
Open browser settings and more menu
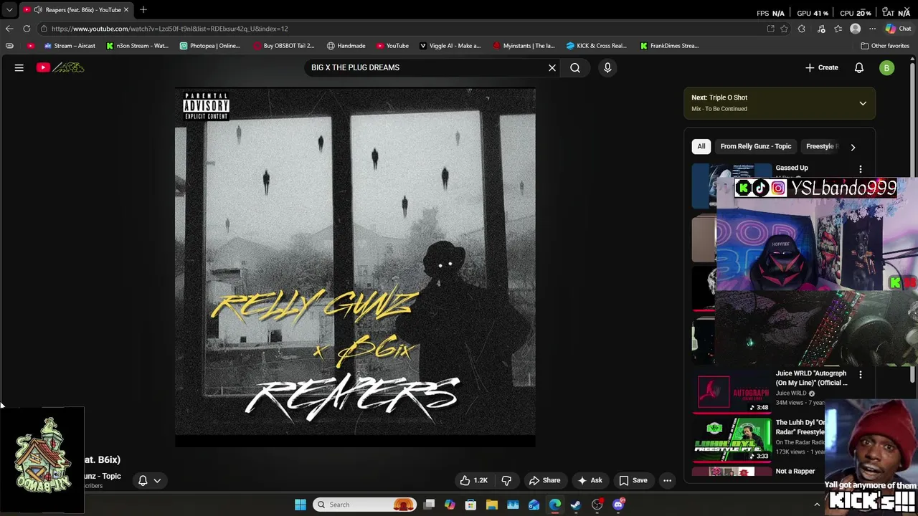coord(872,29)
